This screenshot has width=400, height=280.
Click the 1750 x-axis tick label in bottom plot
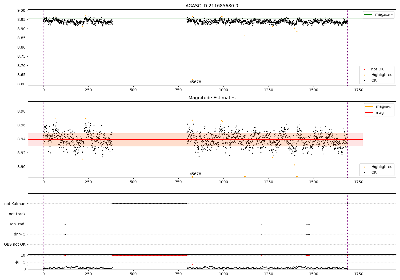coord(358,274)
